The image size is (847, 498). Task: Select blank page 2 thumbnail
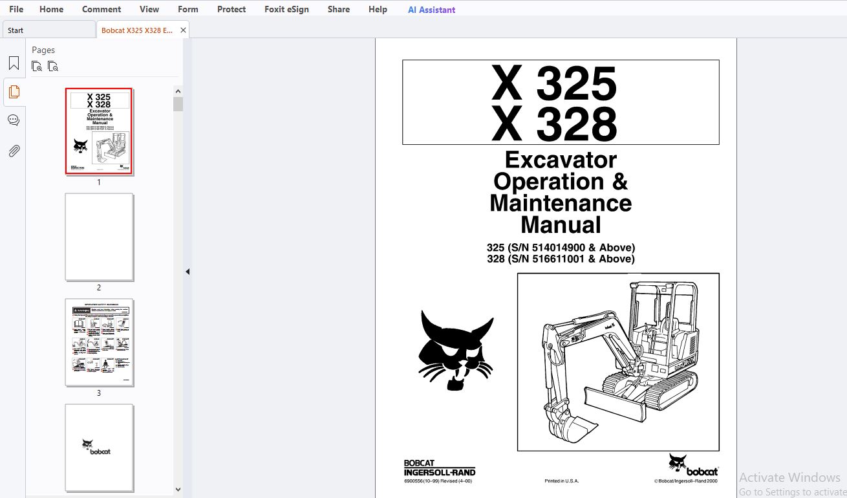tap(99, 237)
